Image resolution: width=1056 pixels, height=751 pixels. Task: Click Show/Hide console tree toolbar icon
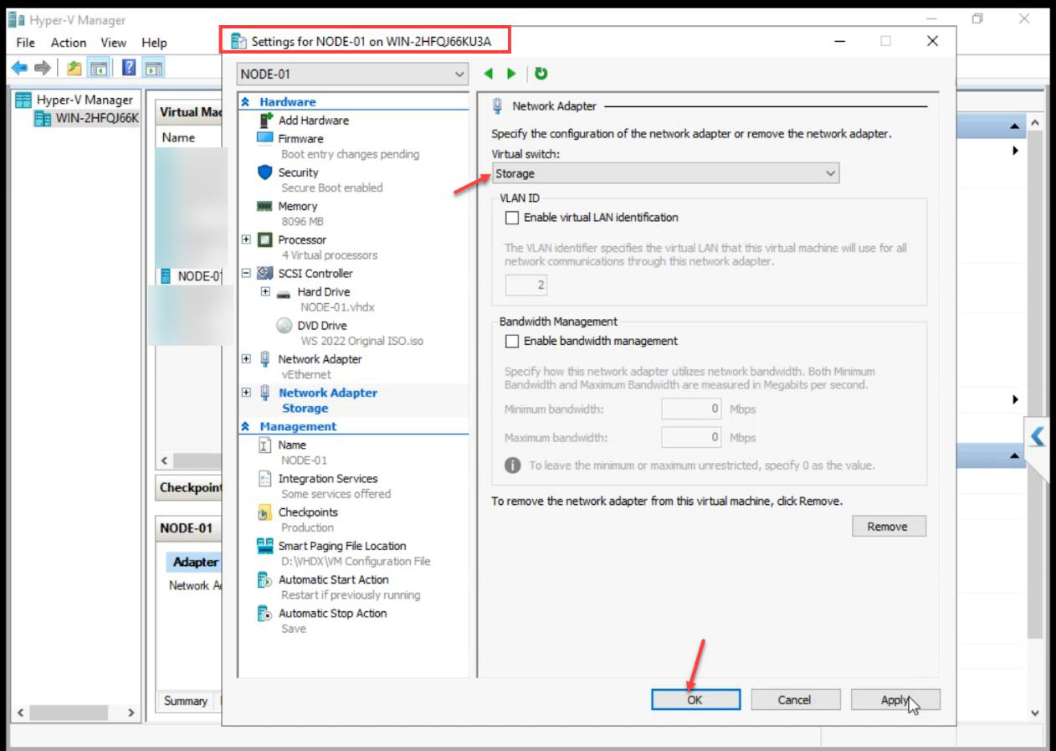pyautogui.click(x=98, y=68)
